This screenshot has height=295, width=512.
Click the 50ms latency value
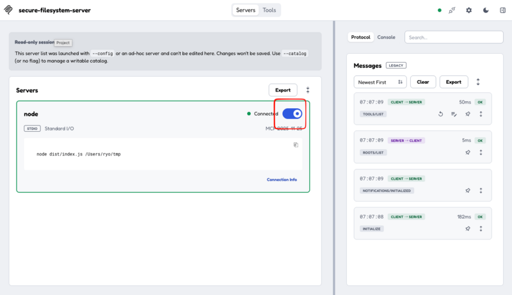pos(465,102)
